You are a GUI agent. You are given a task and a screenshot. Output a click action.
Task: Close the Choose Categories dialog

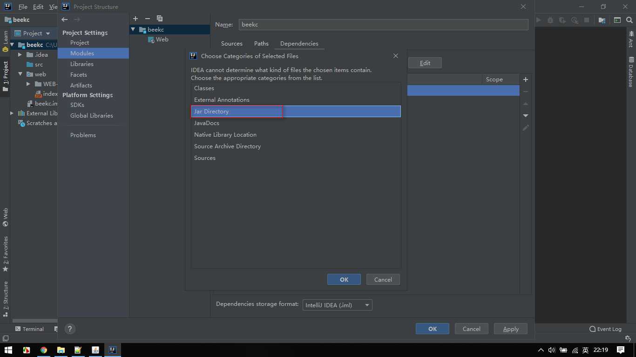click(x=395, y=56)
